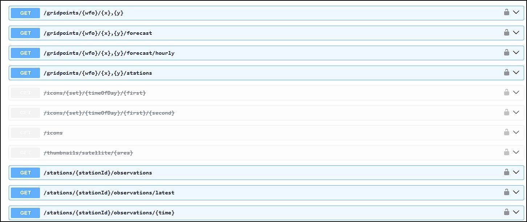Click lock icon for observations/{time} endpoint
The height and width of the screenshot is (222, 527).
point(506,212)
